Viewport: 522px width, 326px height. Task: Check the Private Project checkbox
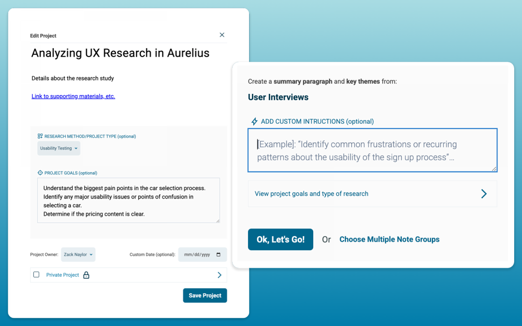pyautogui.click(x=37, y=275)
